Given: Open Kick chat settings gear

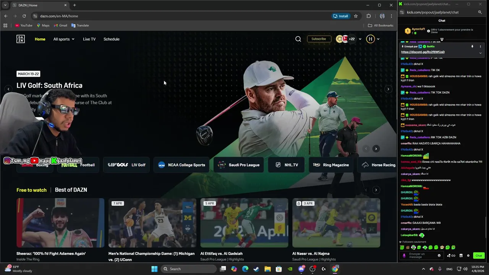Looking at the screenshot, I should [x=468, y=256].
